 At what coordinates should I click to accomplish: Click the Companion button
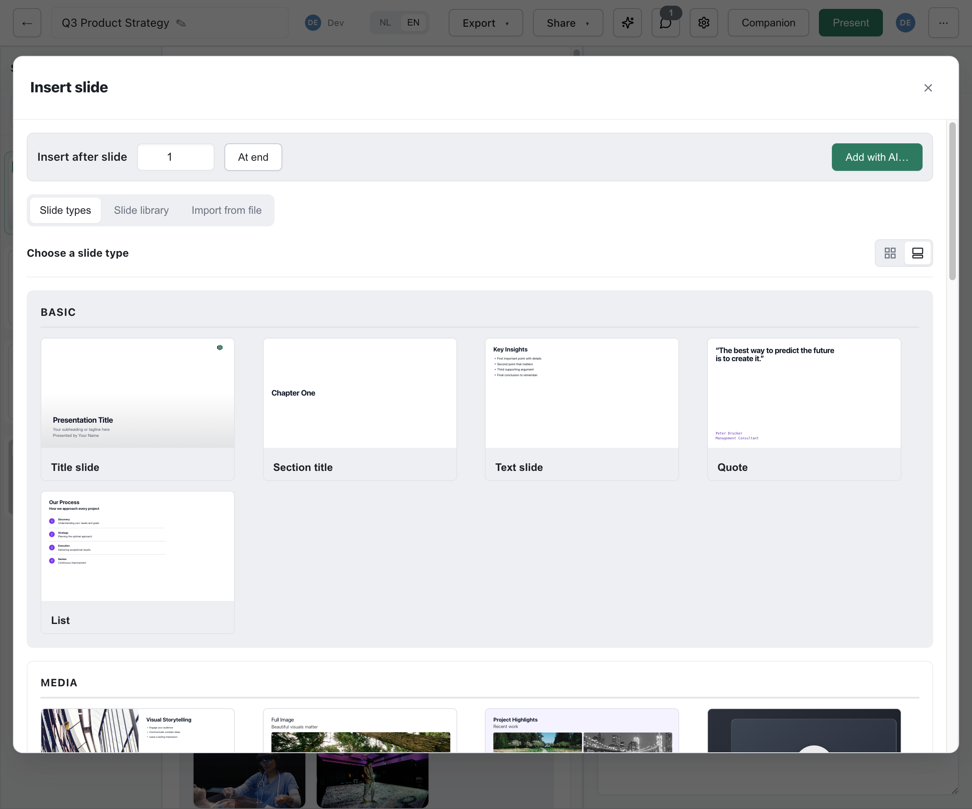[768, 23]
